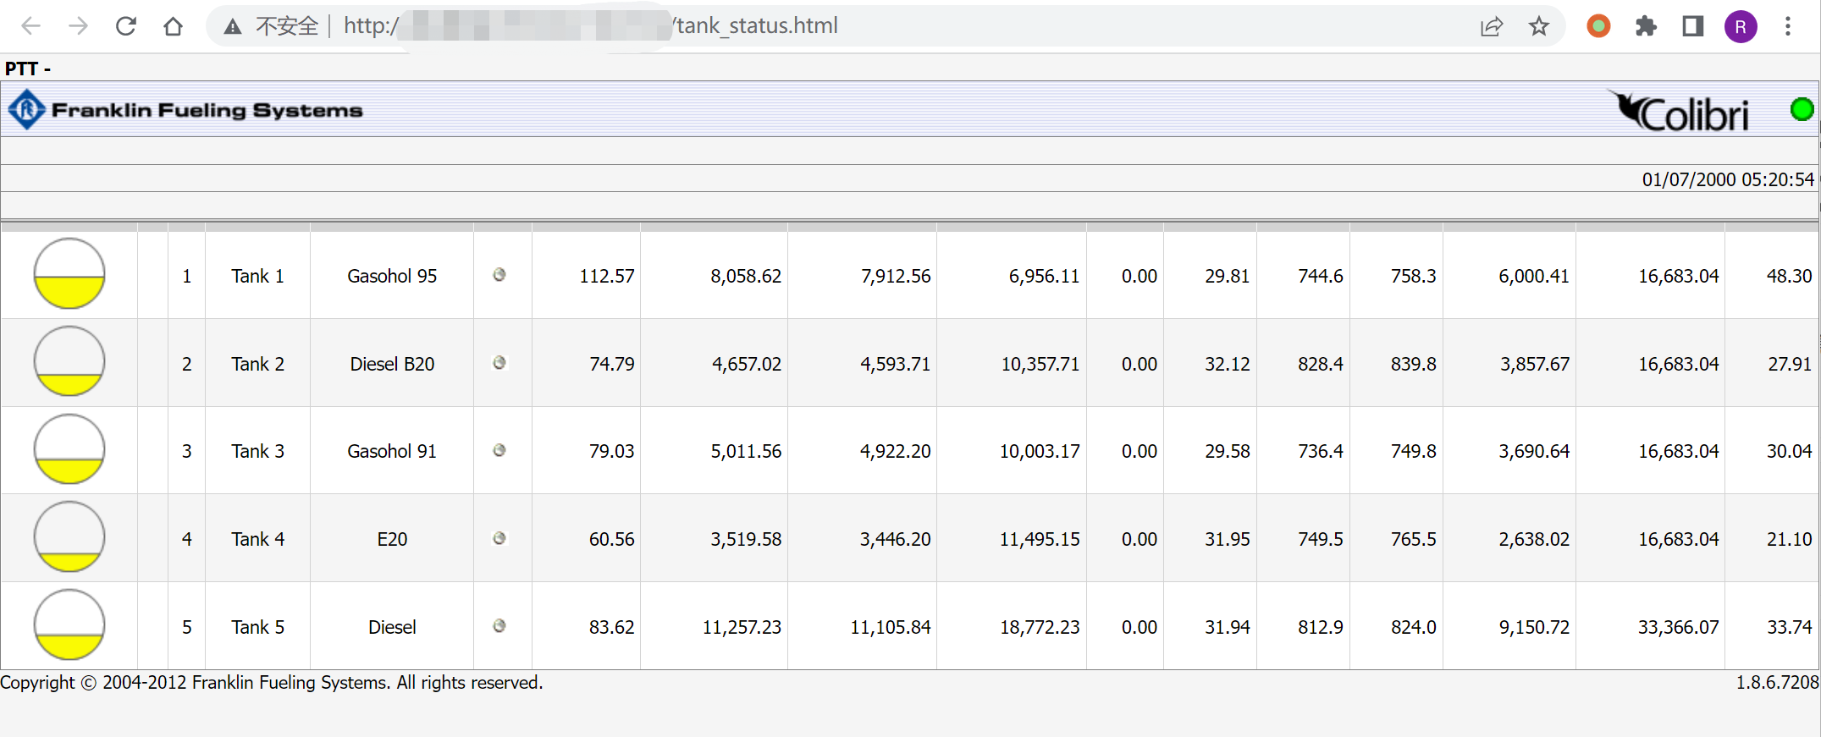Select the Tank 5 name cell

[257, 627]
